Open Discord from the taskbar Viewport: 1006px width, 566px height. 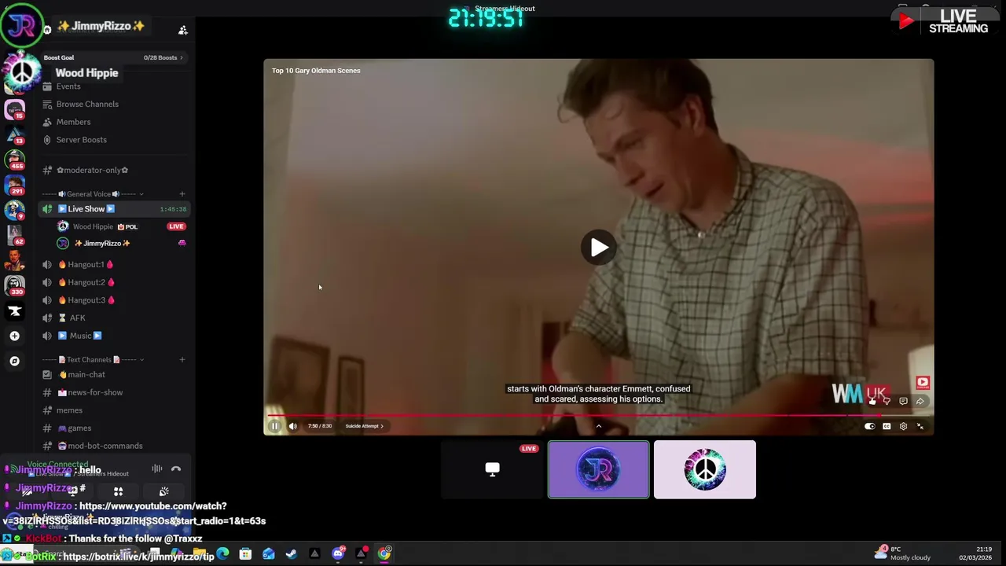(x=338, y=554)
